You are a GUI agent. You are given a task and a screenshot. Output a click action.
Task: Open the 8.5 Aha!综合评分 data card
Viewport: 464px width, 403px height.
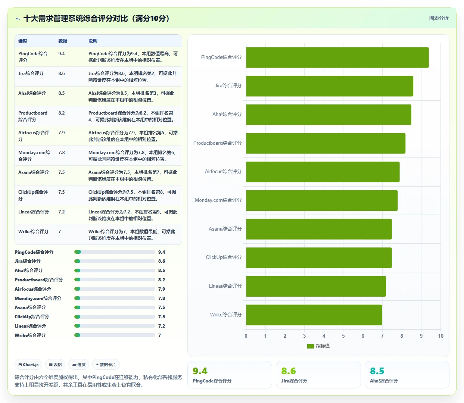click(x=407, y=375)
